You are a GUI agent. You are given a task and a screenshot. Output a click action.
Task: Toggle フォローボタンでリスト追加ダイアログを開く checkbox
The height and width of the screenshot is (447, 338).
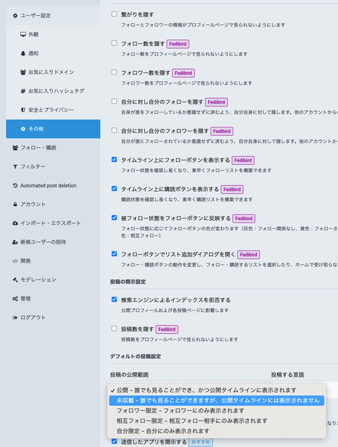(x=114, y=254)
